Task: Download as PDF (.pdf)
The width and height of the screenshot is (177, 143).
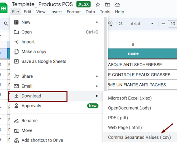Action: (x=140, y=118)
